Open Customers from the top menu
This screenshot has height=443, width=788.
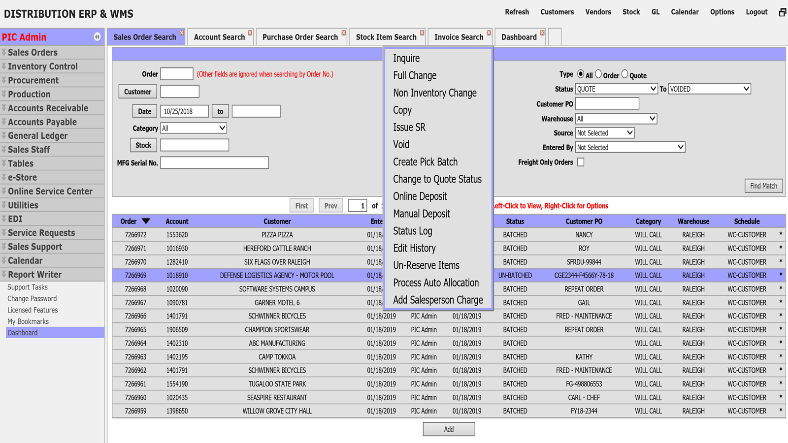(557, 12)
